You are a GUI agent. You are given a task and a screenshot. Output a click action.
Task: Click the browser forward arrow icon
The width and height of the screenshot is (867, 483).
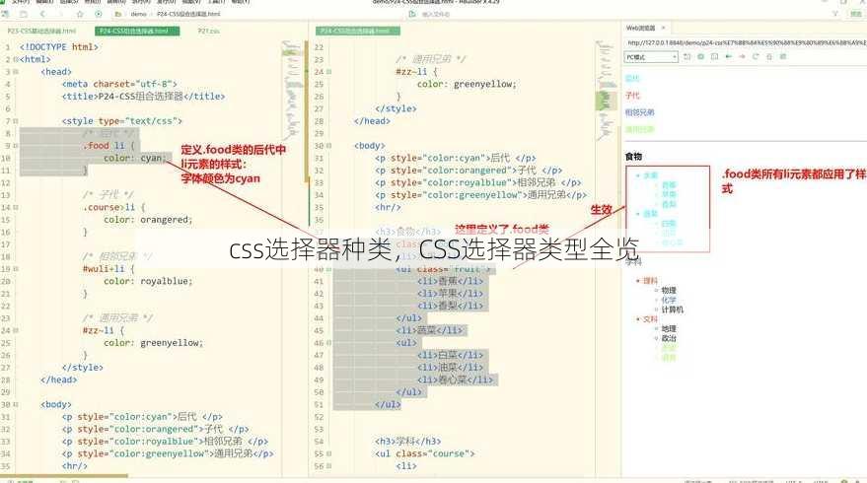tap(742, 56)
